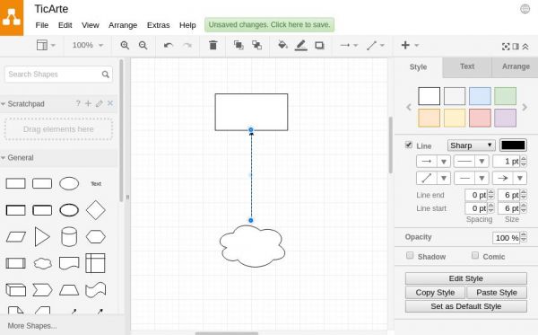This screenshot has width=538, height=335.
Task: Switch to the Arrange tab
Action: tap(516, 66)
